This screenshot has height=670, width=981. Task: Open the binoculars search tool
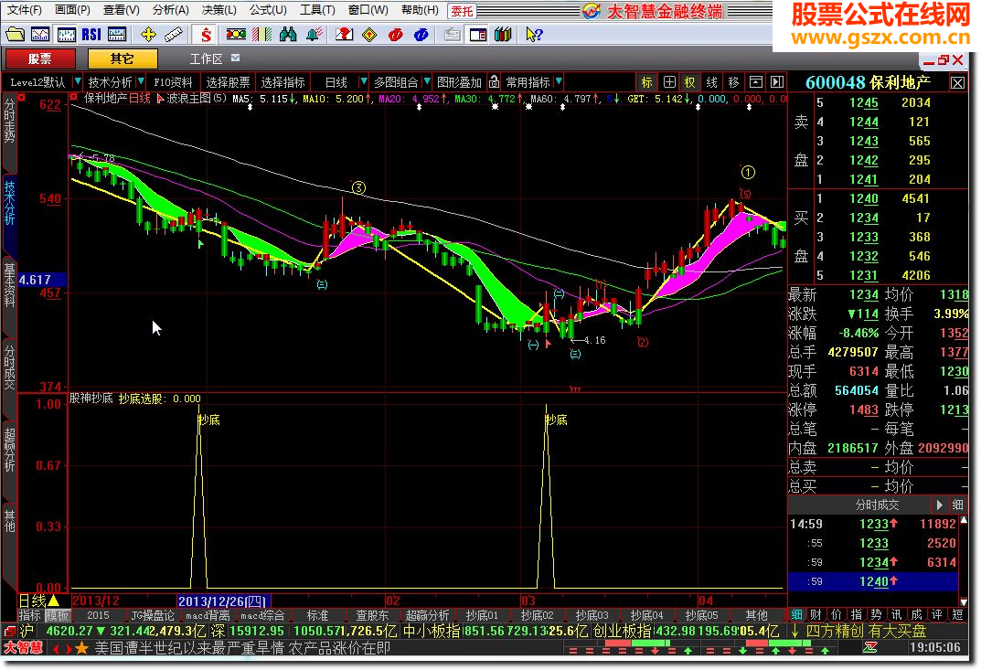[x=288, y=35]
